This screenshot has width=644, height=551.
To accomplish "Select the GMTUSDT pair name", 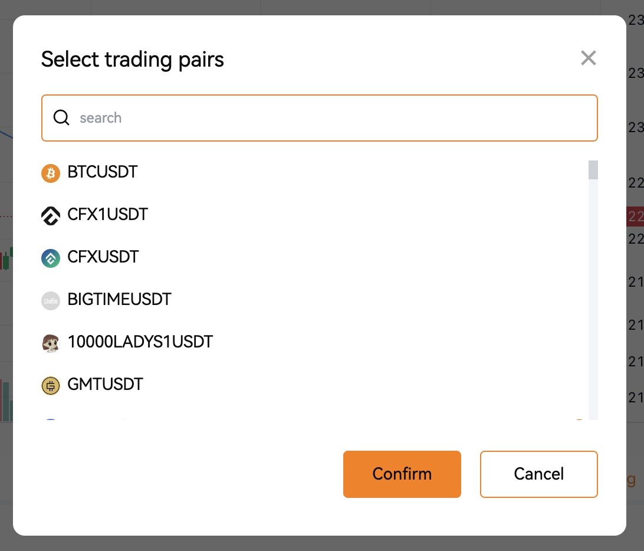I will 105,384.
